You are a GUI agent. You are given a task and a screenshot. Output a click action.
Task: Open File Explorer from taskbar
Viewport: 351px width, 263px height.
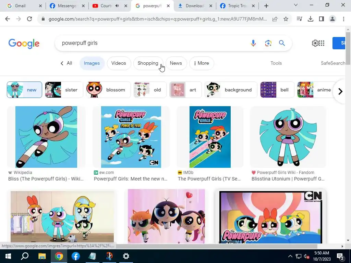tap(42, 256)
